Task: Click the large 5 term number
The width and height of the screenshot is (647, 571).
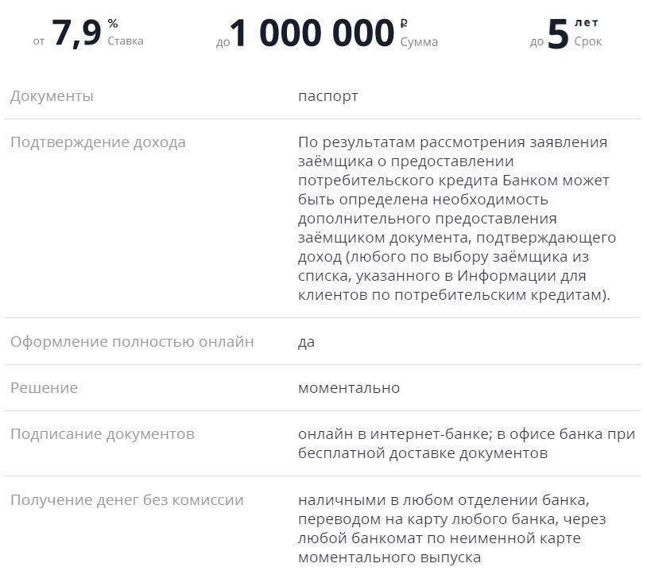Action: tap(558, 34)
